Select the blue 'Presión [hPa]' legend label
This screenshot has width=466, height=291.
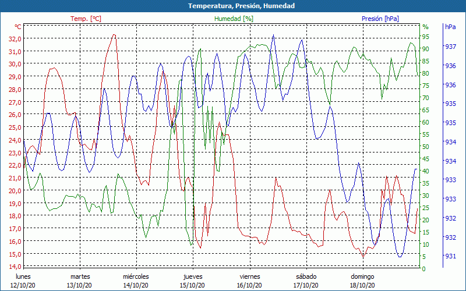(380, 19)
